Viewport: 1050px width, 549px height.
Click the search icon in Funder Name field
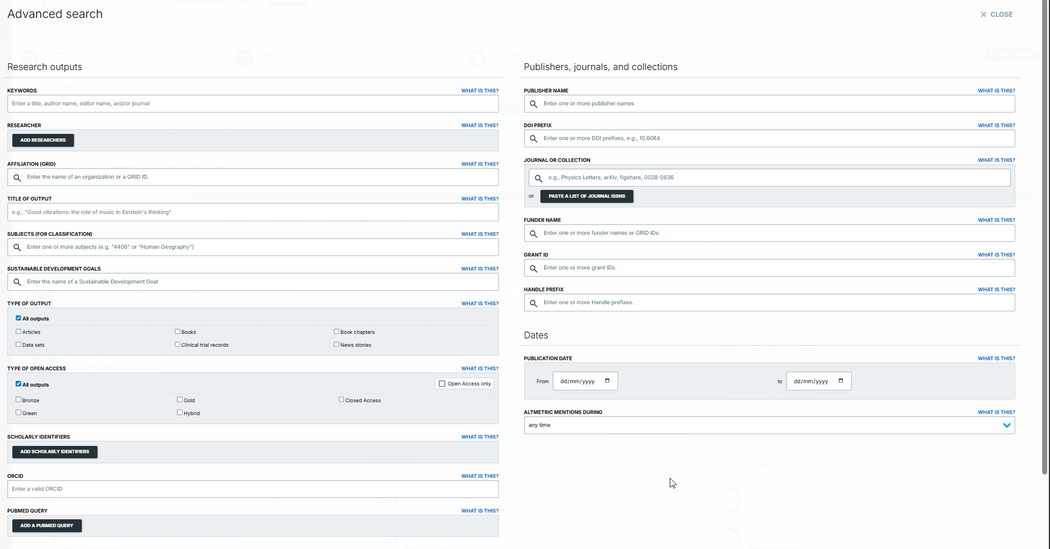(534, 234)
